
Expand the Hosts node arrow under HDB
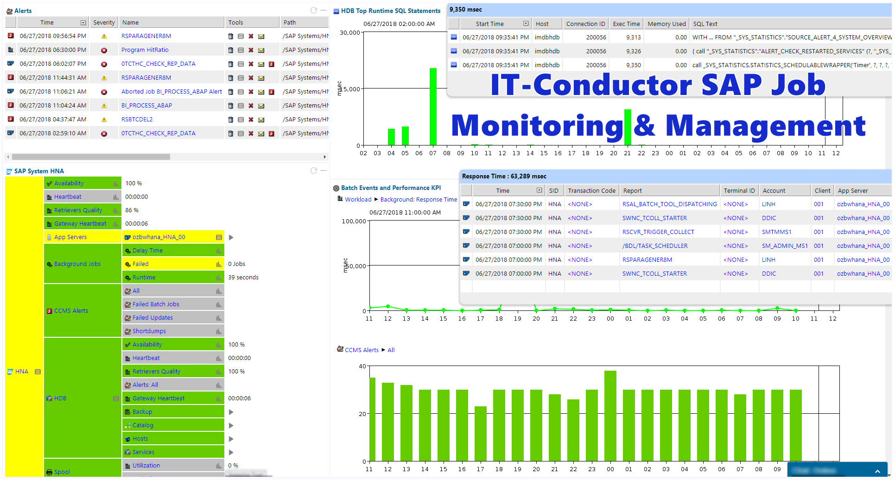[231, 438]
